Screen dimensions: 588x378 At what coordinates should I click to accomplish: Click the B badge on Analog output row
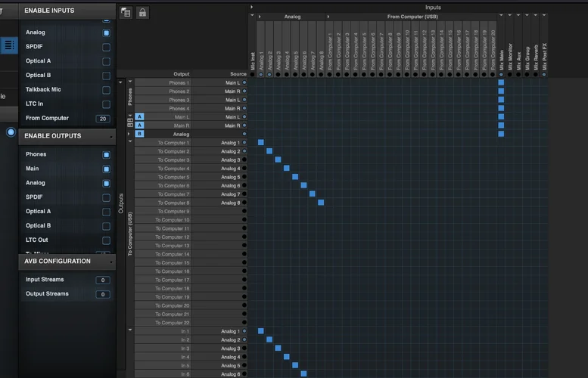tap(139, 134)
